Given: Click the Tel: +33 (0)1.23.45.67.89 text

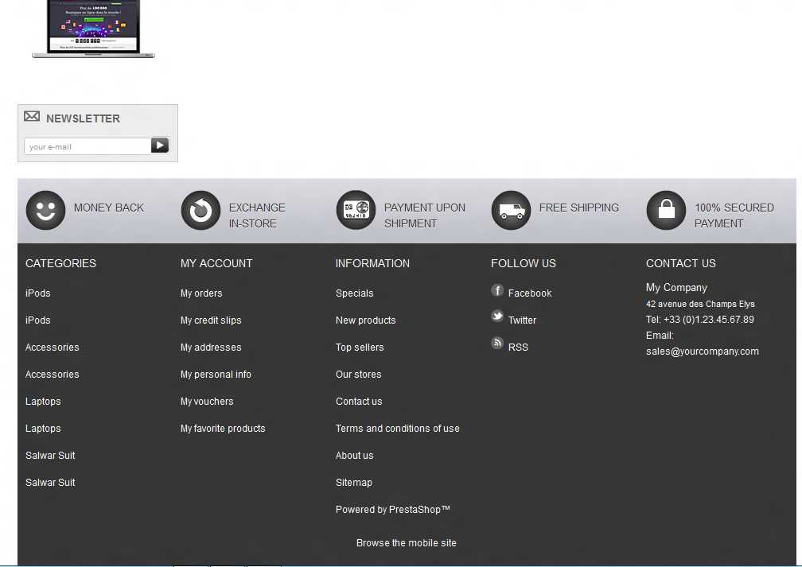Looking at the screenshot, I should coord(699,320).
